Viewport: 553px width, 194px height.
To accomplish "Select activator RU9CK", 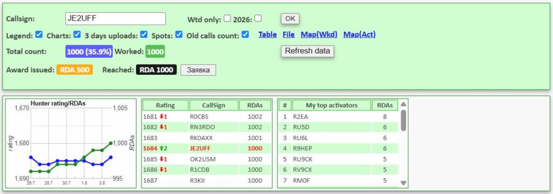I will click(x=302, y=159).
